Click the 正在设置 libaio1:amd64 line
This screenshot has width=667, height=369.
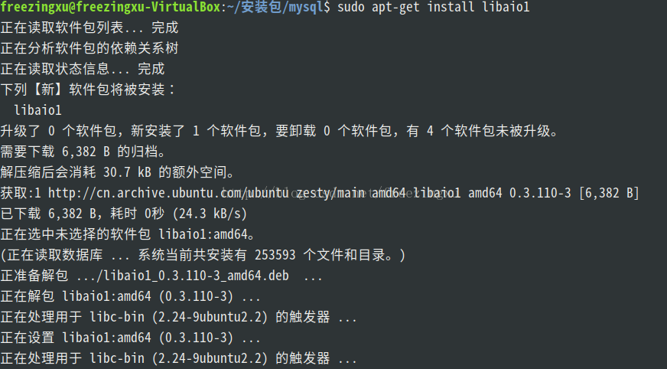coord(130,338)
